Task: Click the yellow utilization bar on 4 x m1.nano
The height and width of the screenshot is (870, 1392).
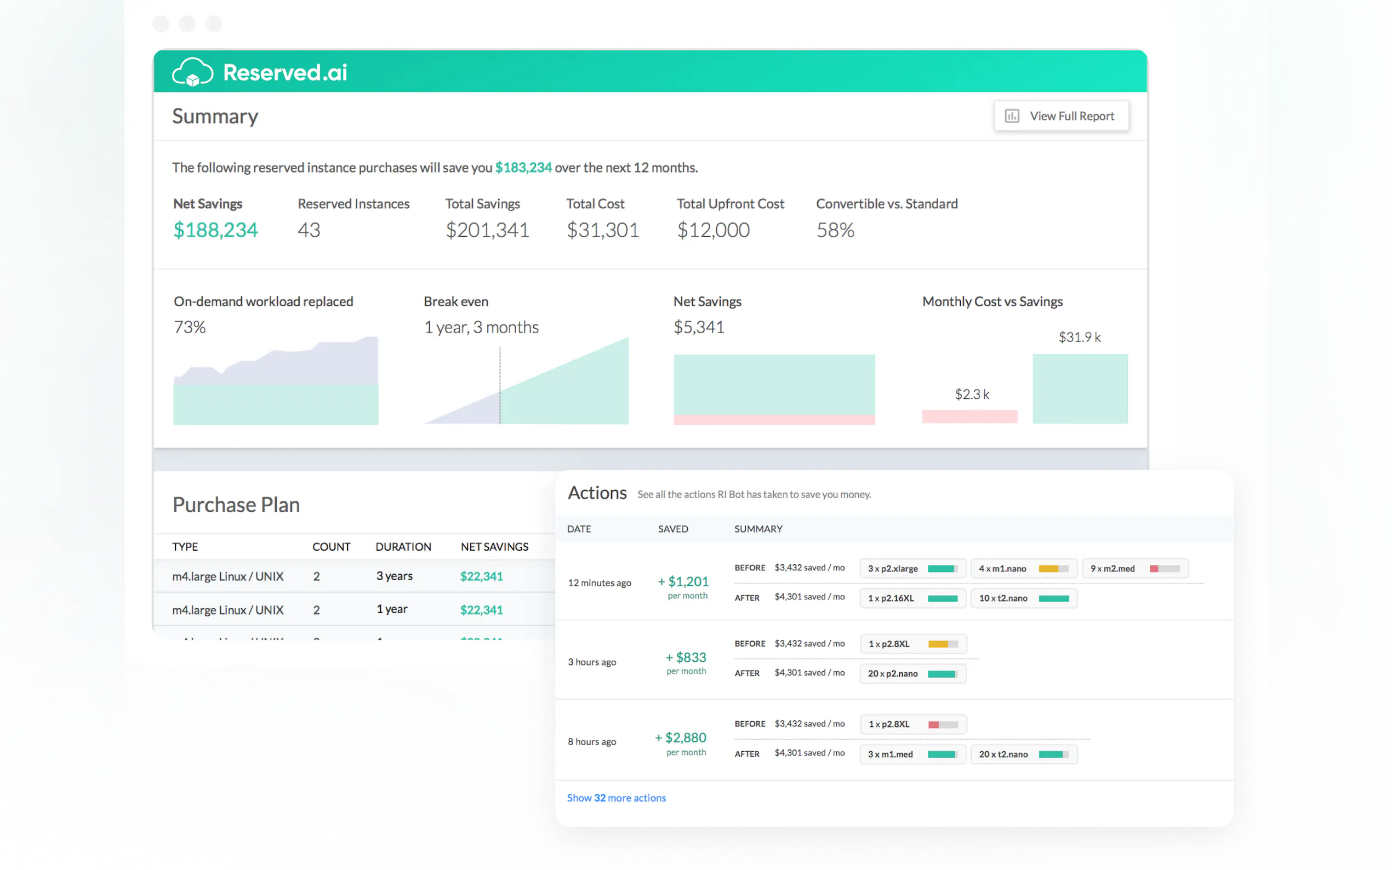Action: coord(1053,569)
